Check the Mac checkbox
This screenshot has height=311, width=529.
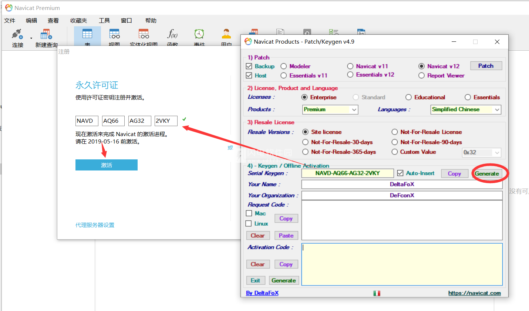coord(249,213)
